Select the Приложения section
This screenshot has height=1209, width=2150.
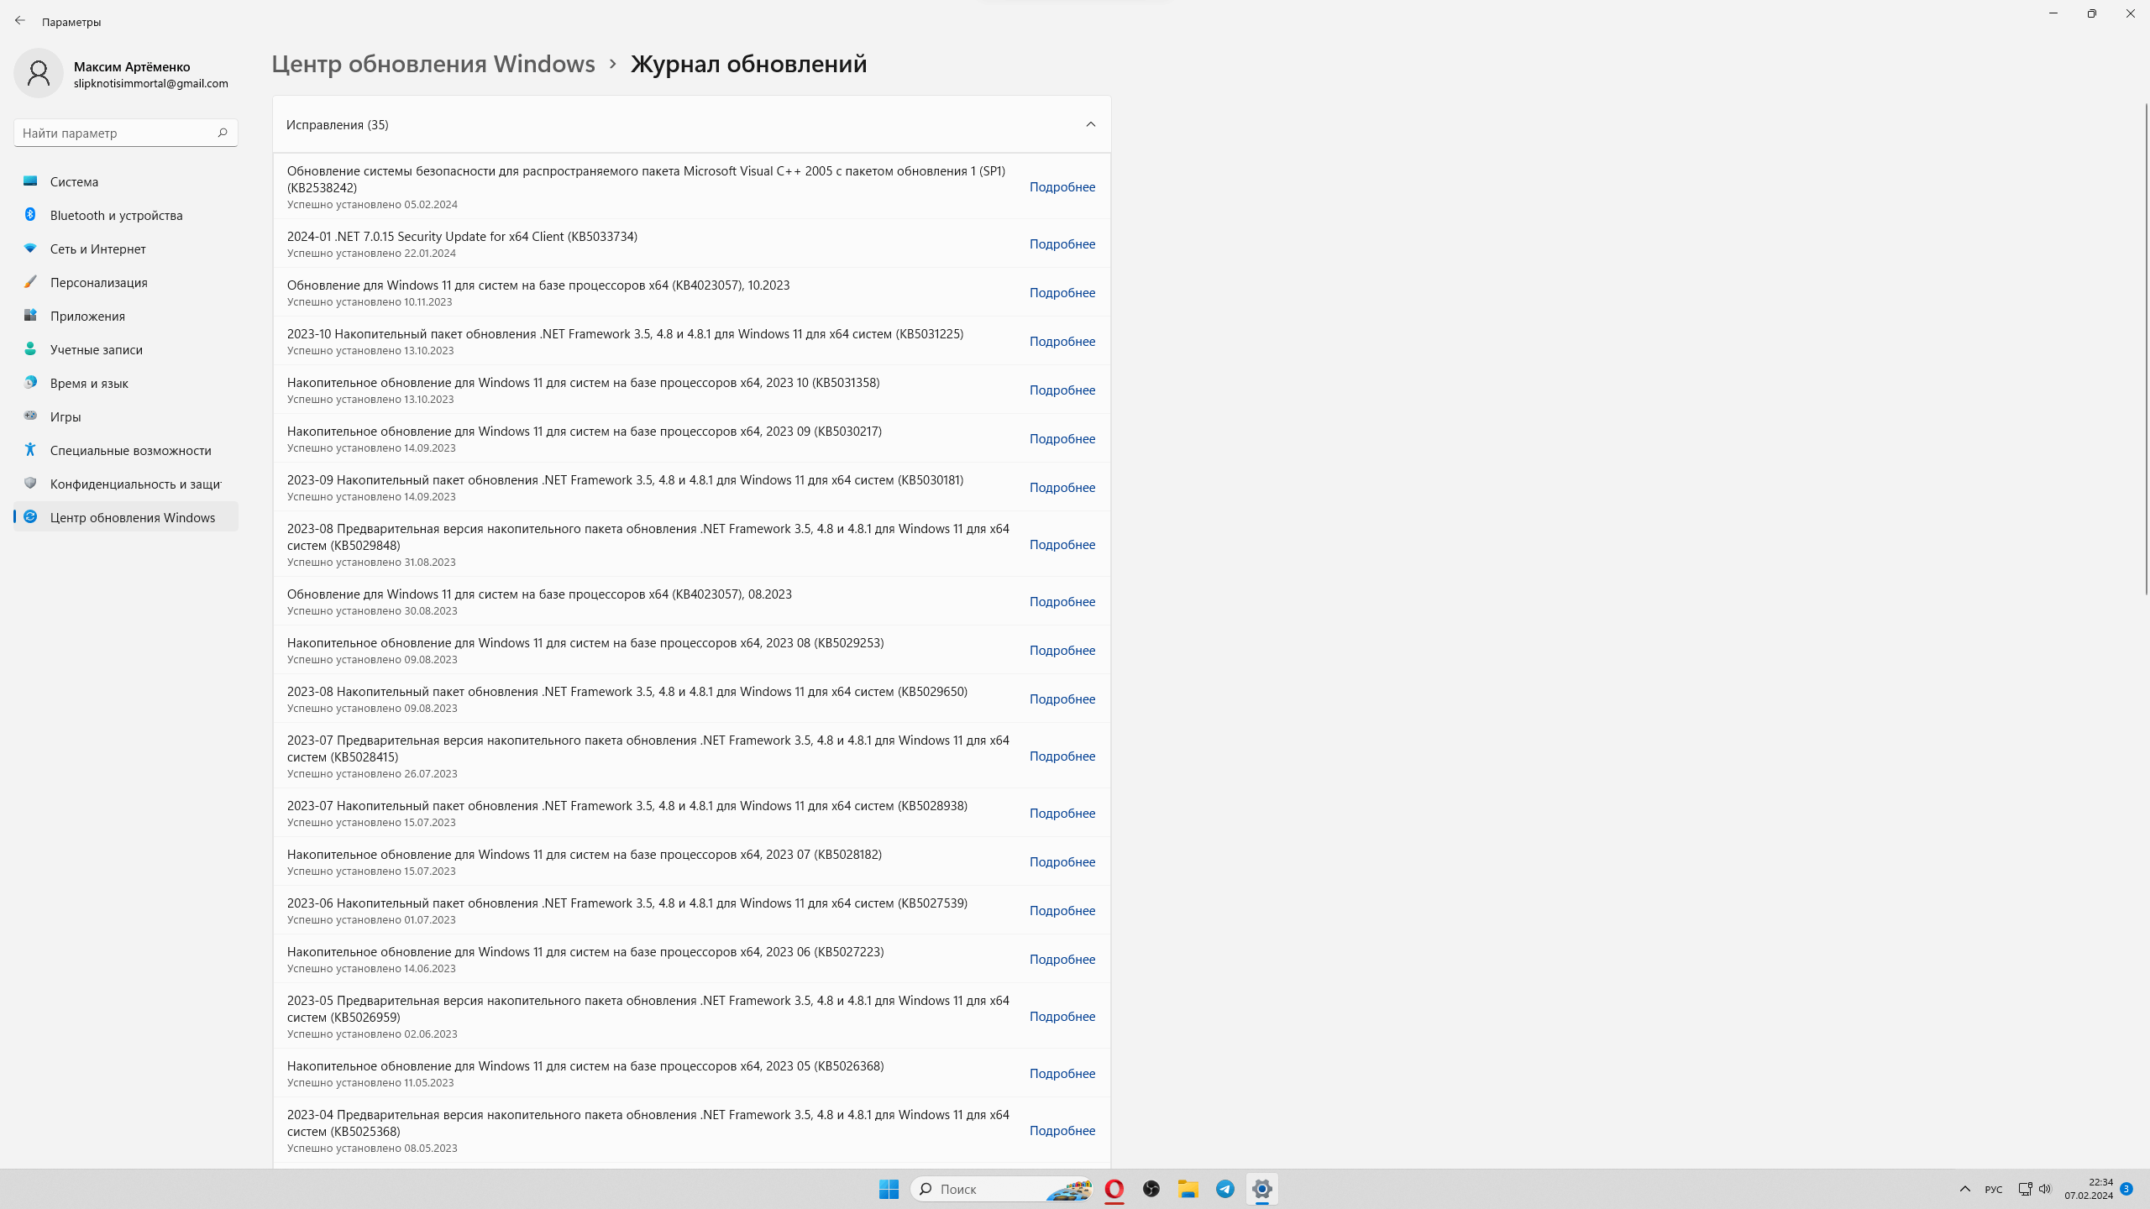(126, 316)
